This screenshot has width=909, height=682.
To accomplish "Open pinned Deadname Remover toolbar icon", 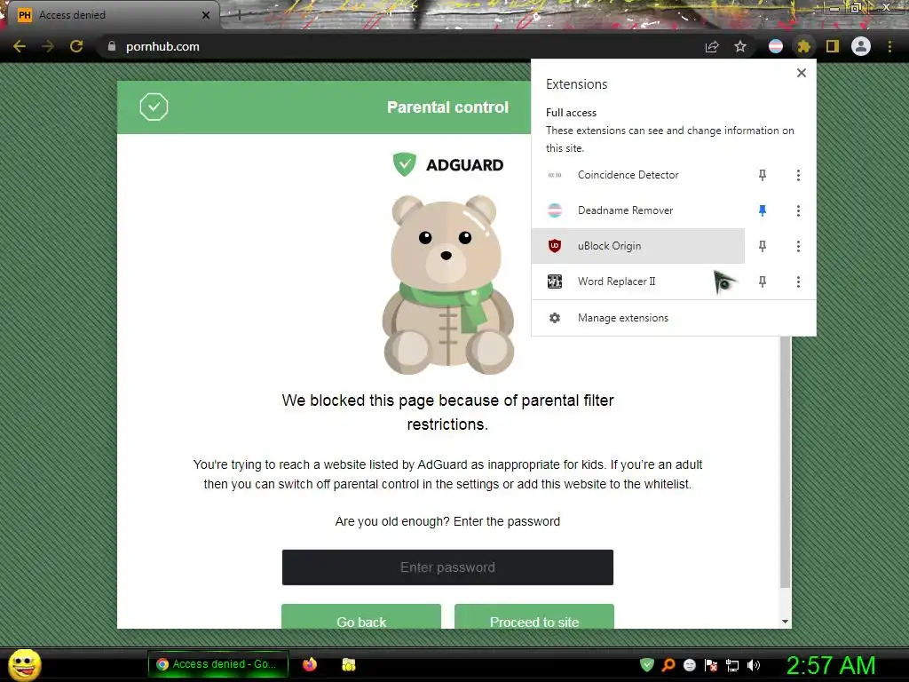I will [776, 46].
